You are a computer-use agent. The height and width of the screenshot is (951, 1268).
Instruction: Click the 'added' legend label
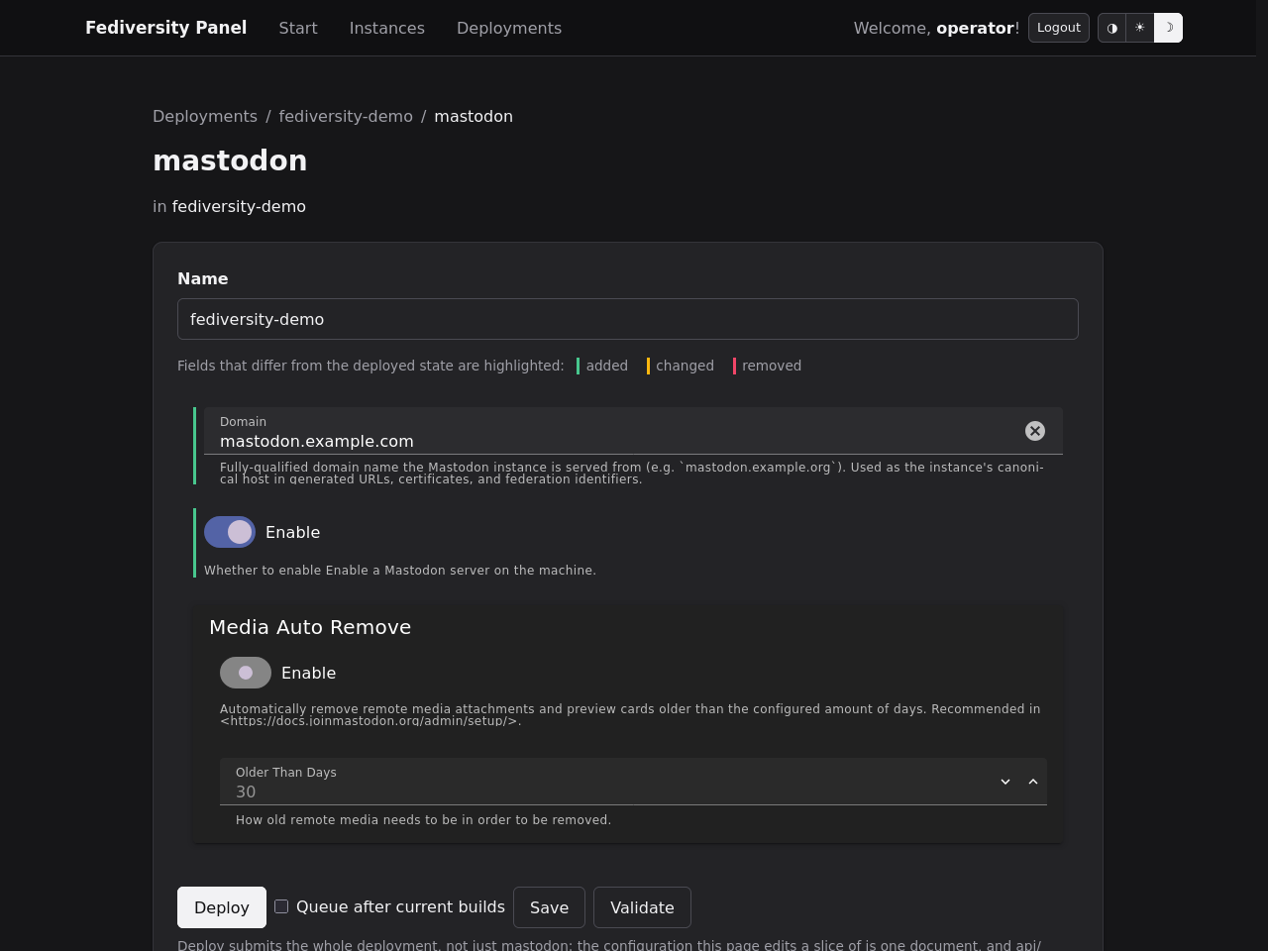(607, 366)
